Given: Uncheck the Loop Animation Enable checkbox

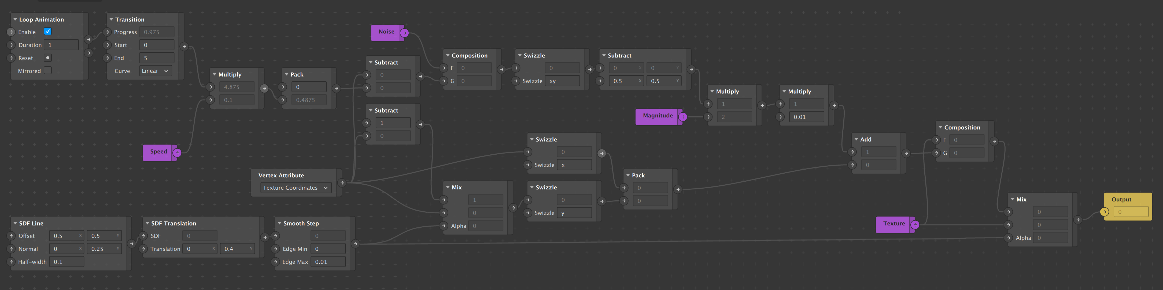Looking at the screenshot, I should tap(48, 32).
